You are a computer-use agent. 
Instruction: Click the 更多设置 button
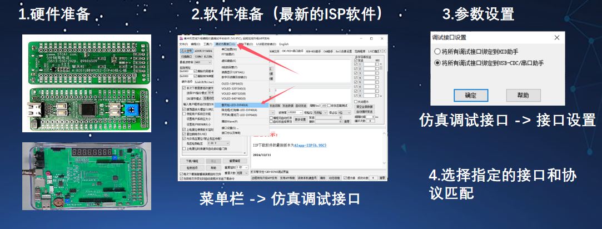point(300,120)
